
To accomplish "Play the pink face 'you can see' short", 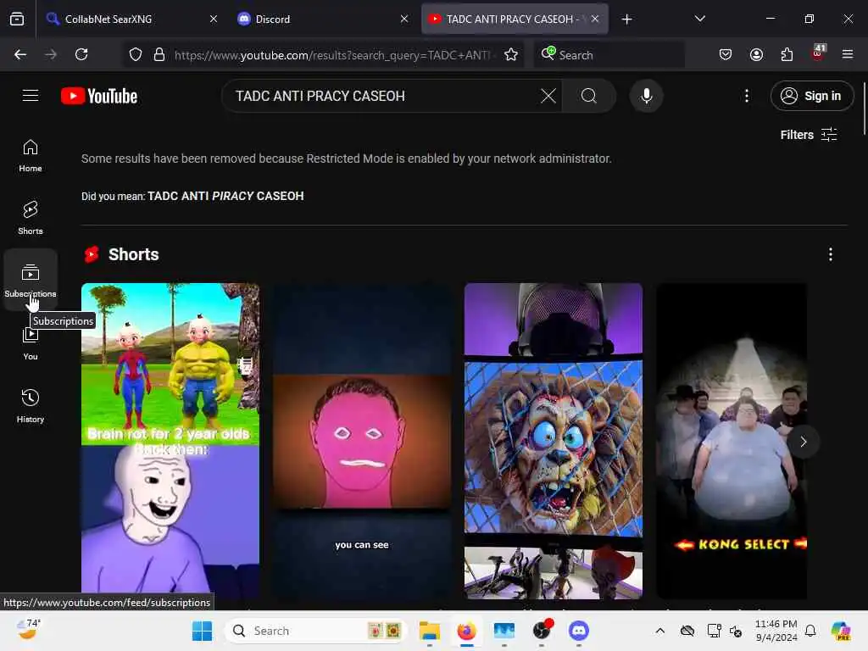I will pos(361,441).
